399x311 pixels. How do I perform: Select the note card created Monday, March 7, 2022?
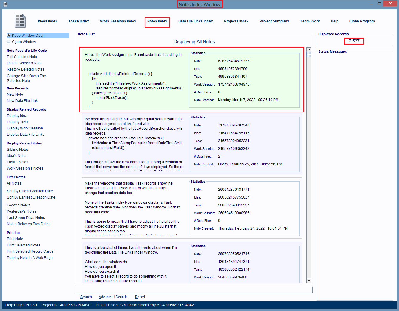(x=191, y=79)
